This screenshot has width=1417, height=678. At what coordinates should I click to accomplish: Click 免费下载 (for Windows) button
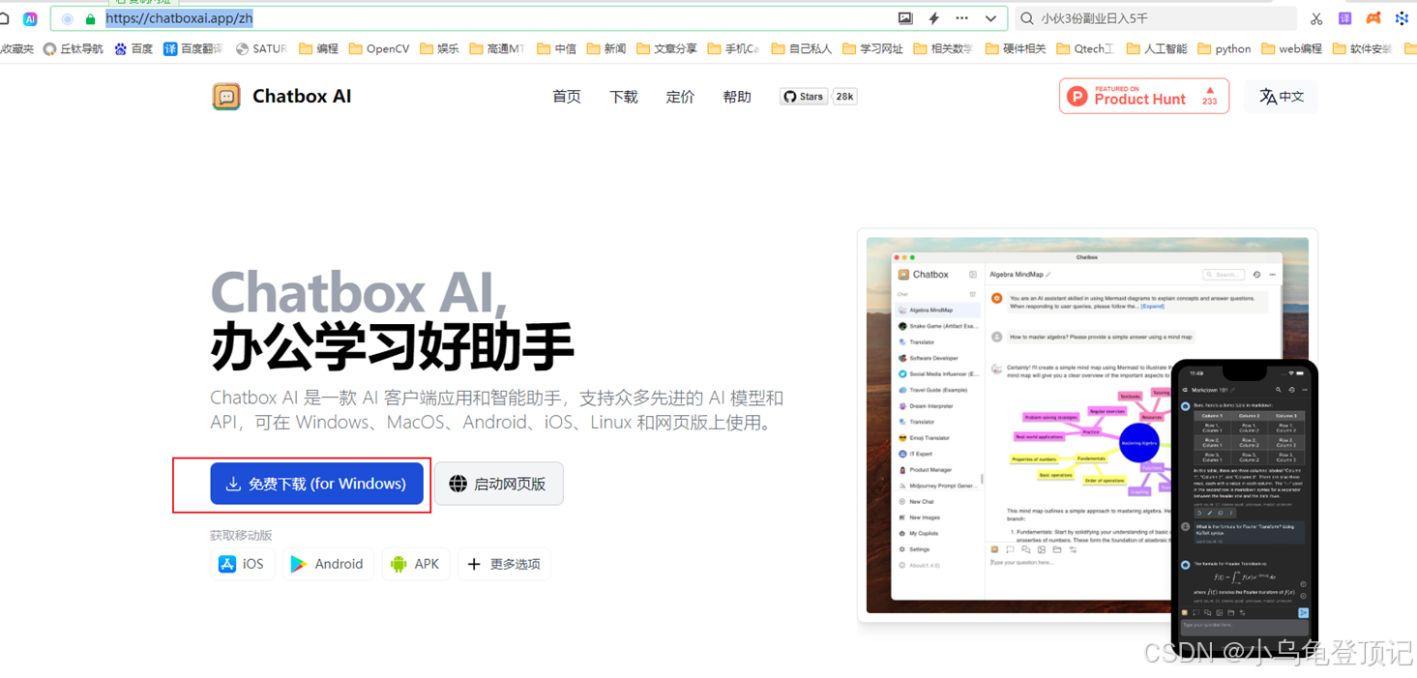[x=316, y=484]
